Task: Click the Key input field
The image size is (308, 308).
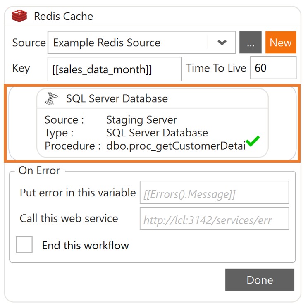Action: 115,69
